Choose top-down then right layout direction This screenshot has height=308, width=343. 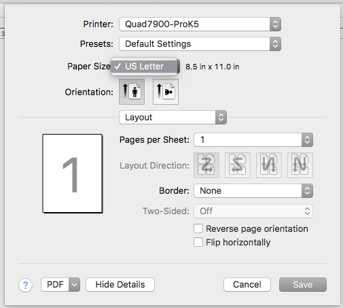(x=269, y=165)
